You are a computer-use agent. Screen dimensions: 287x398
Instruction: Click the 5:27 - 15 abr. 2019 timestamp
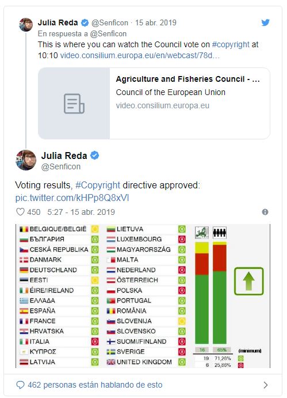tap(81, 212)
